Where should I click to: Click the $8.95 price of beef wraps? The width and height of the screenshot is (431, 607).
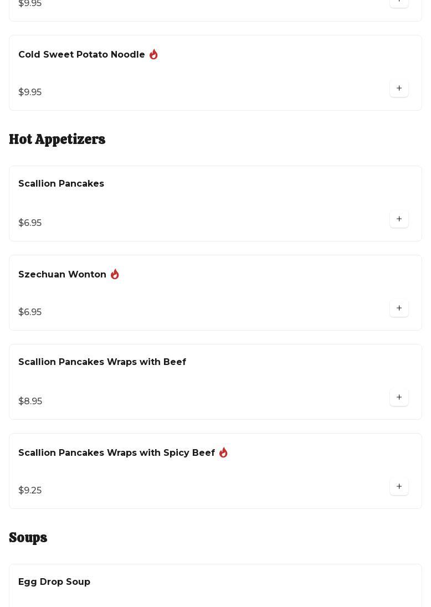[x=30, y=401]
